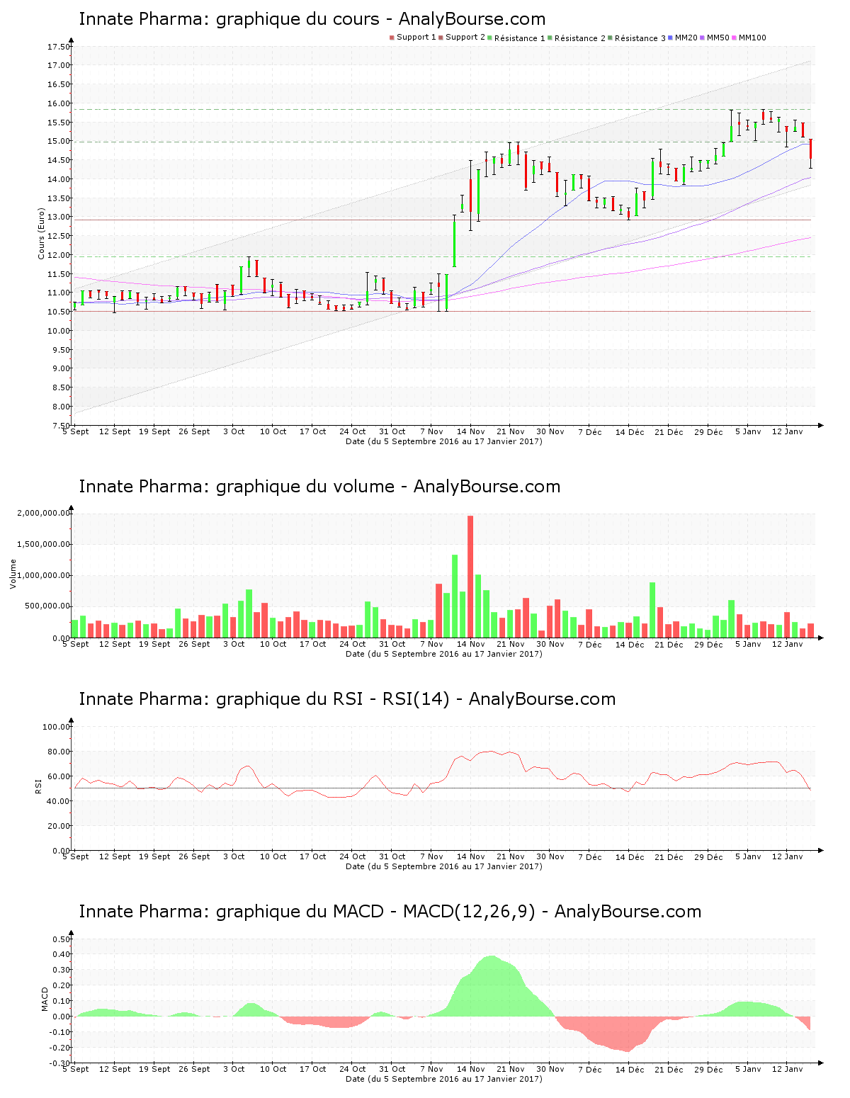Select the Résistance 3 legend label

click(x=640, y=38)
